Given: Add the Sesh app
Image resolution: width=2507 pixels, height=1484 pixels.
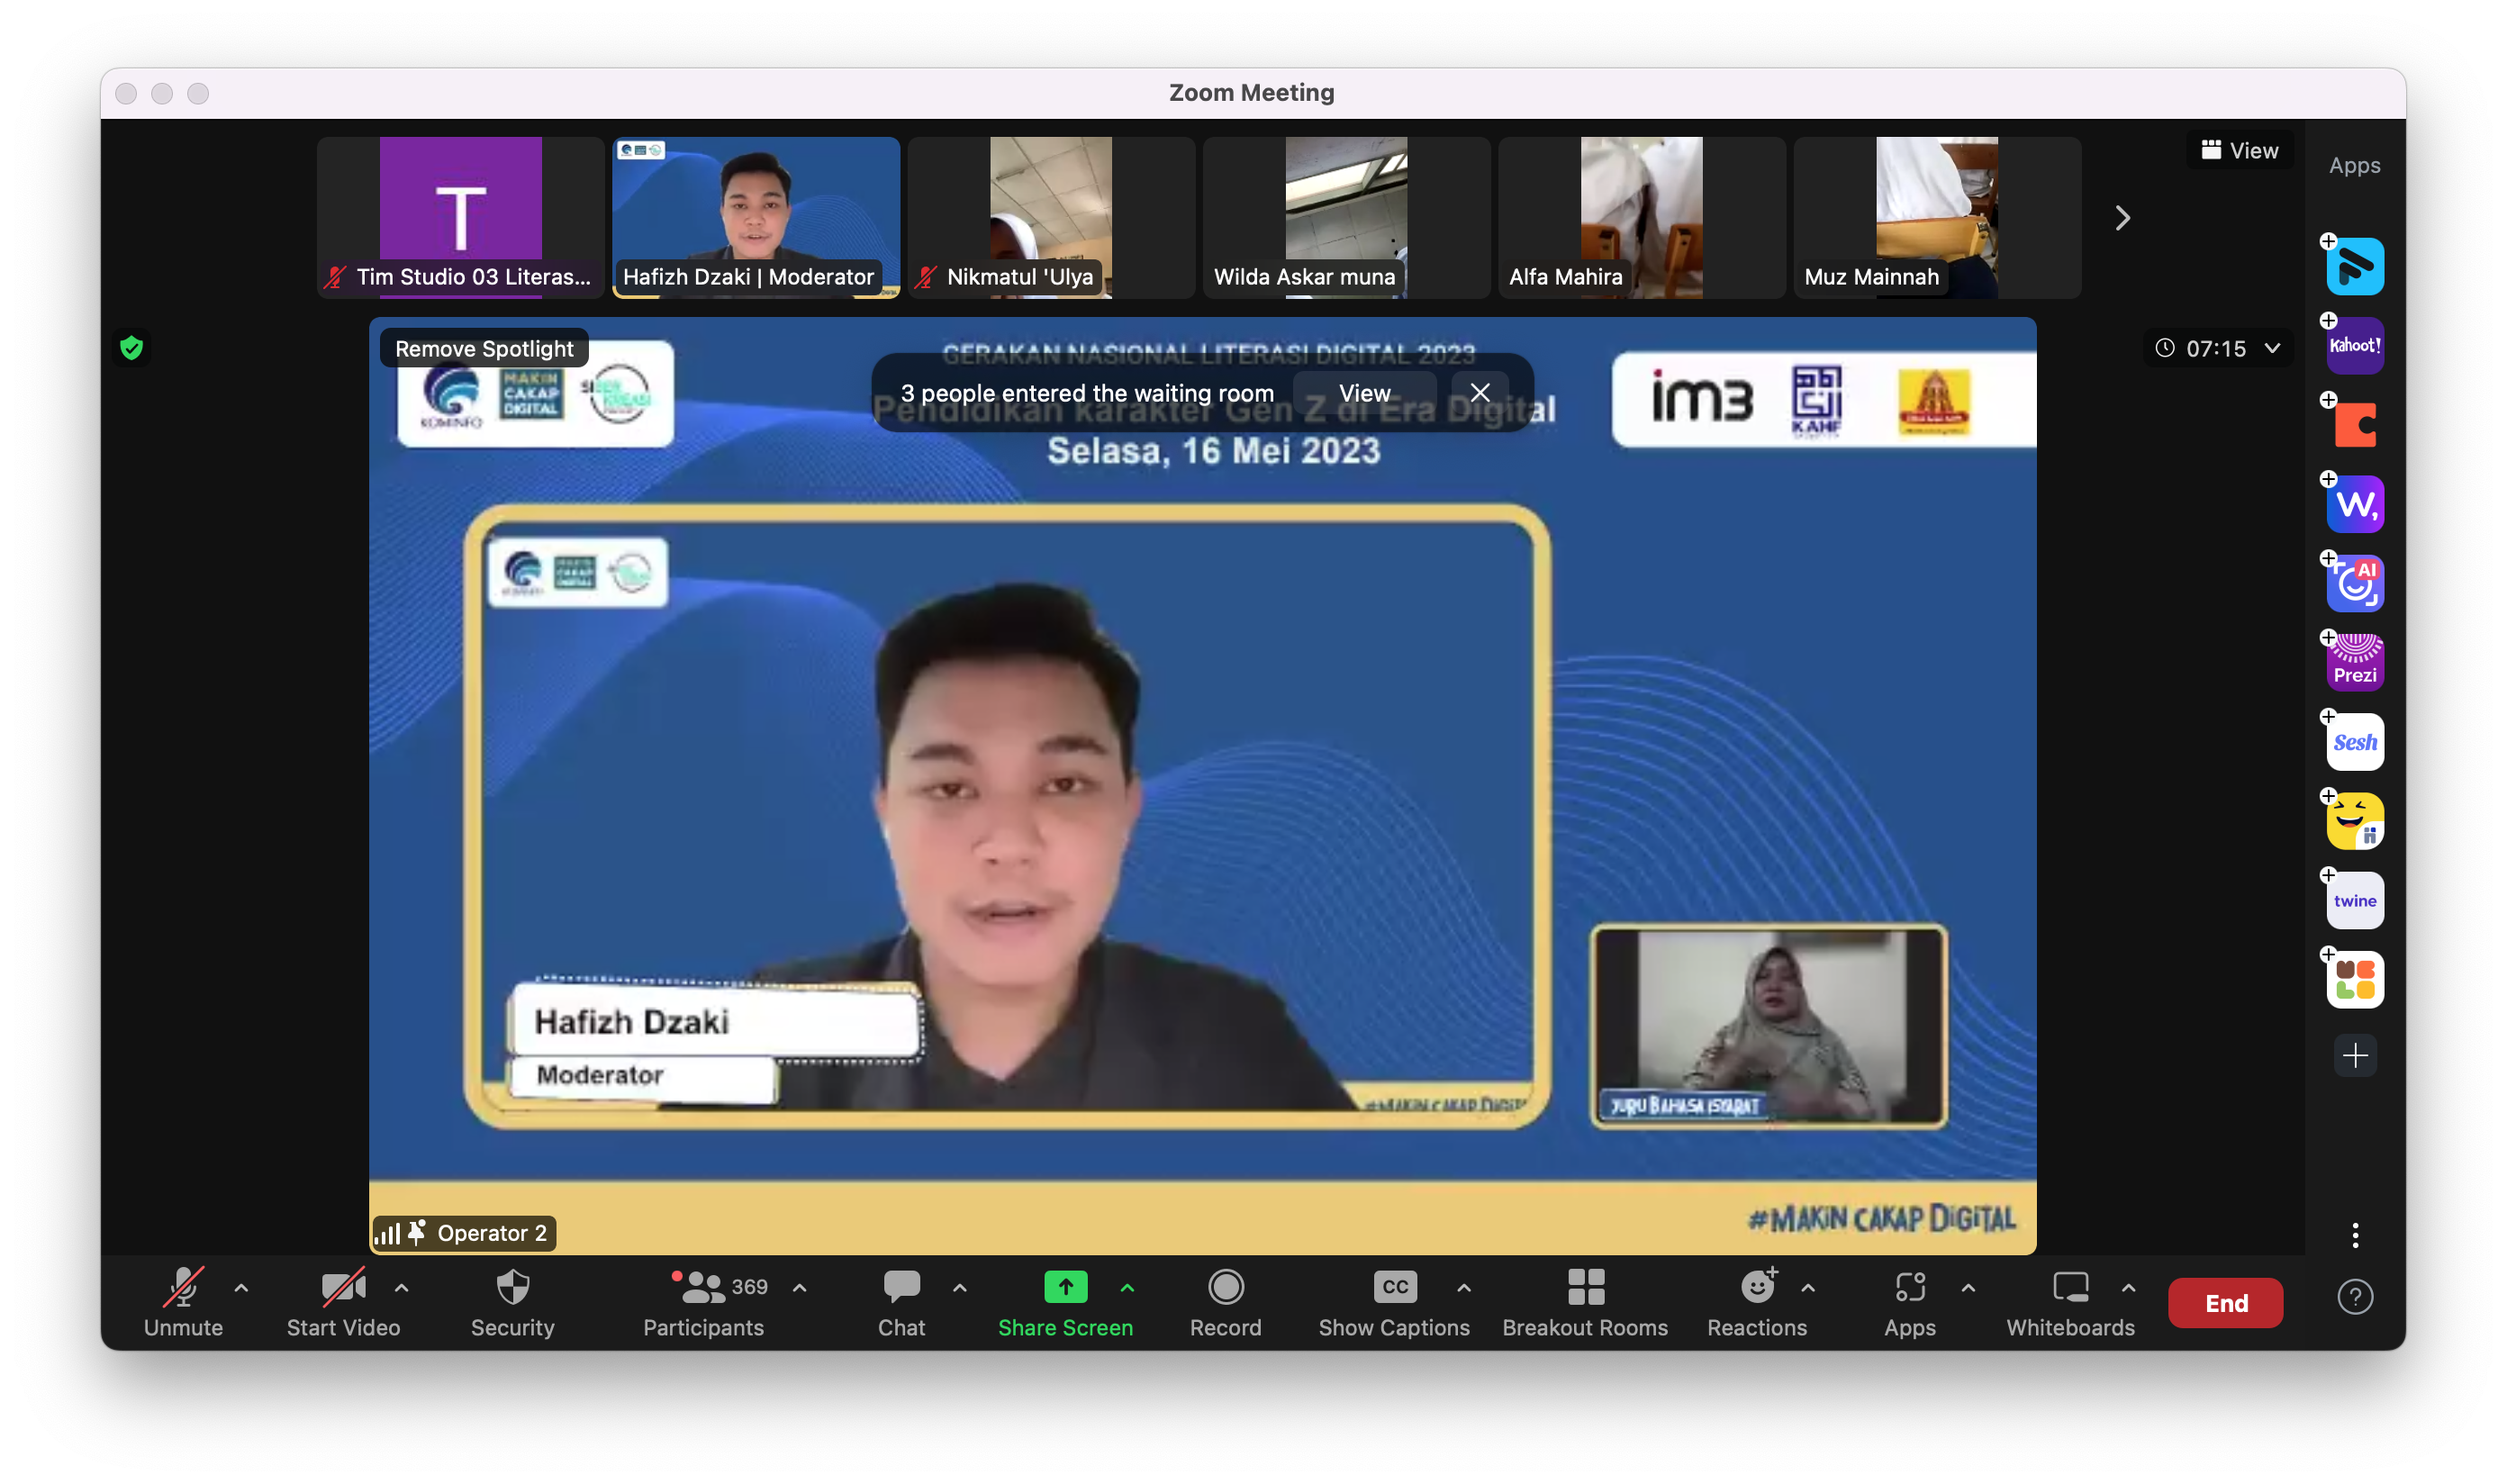Looking at the screenshot, I should point(2354,741).
